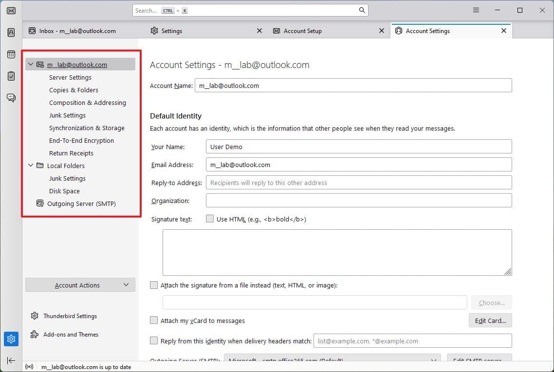Open the Mail space icon

pyautogui.click(x=11, y=11)
